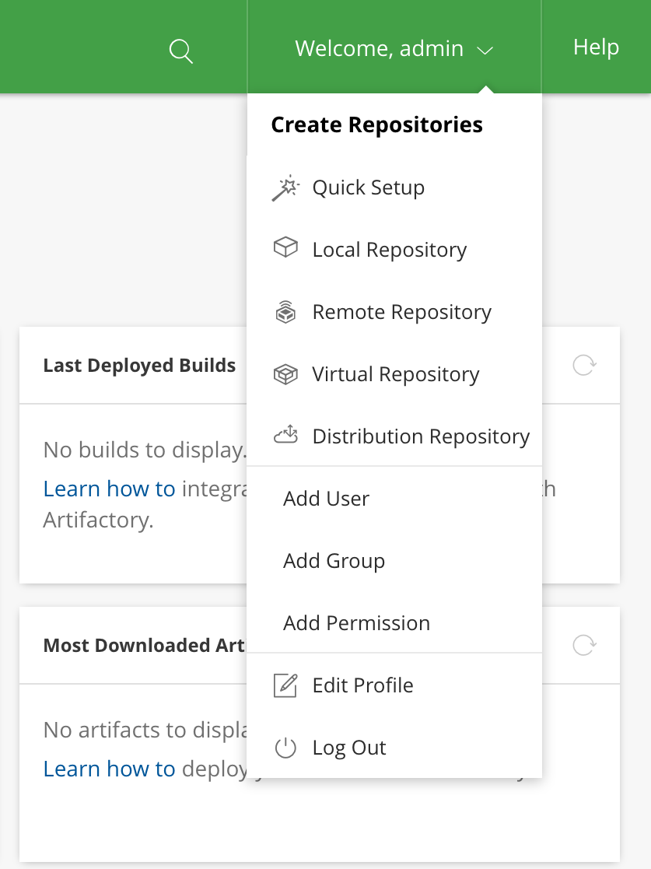The width and height of the screenshot is (651, 869).
Task: Click the Virtual Repository icon
Action: pos(285,373)
